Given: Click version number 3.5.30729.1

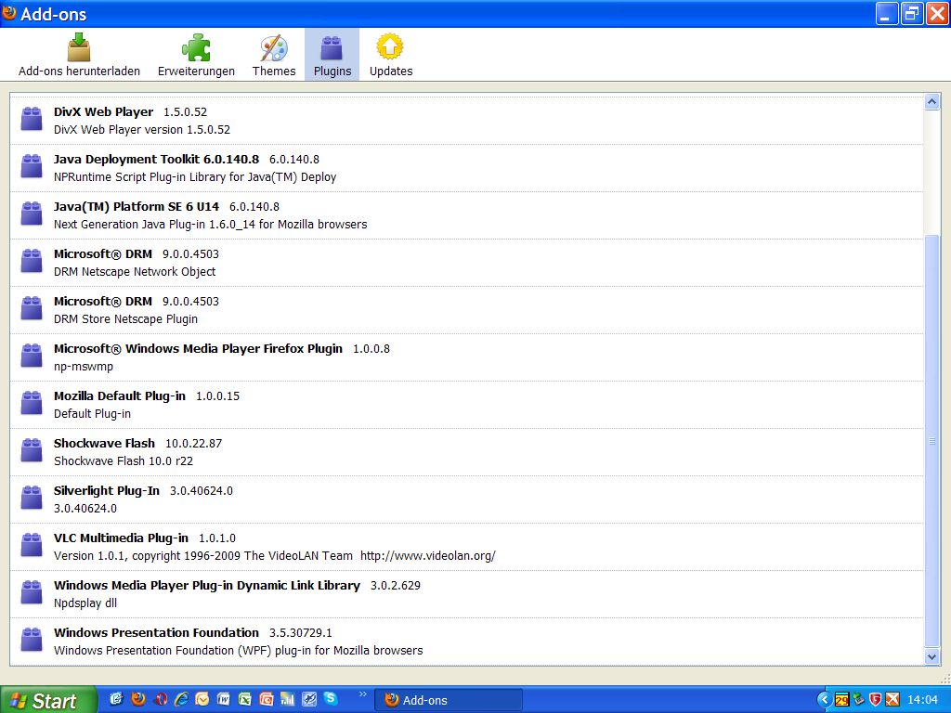Looking at the screenshot, I should [x=300, y=633].
